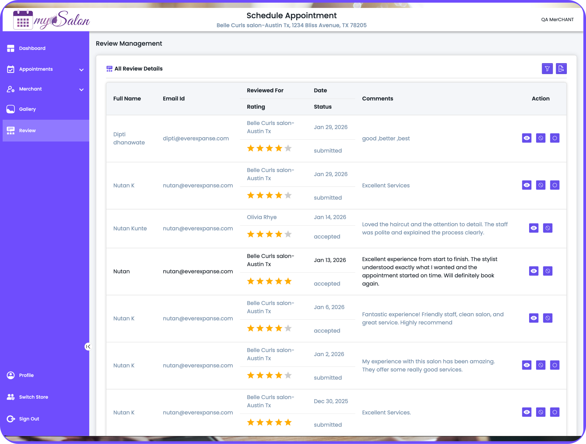View details of Dipti dhanawate's review
586x444 pixels.
click(526, 138)
